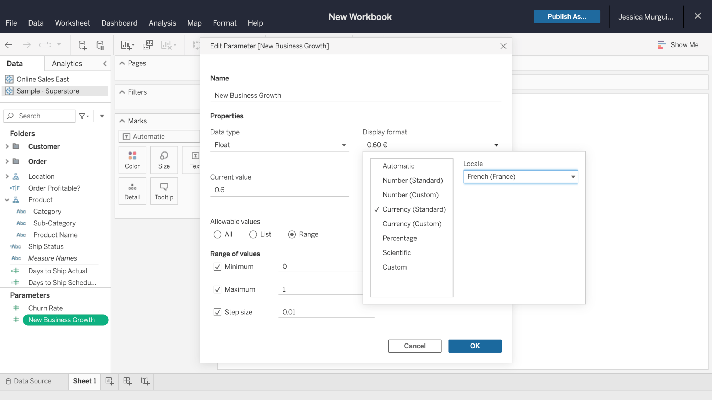Click the filter fields icon beside Search

pos(84,116)
